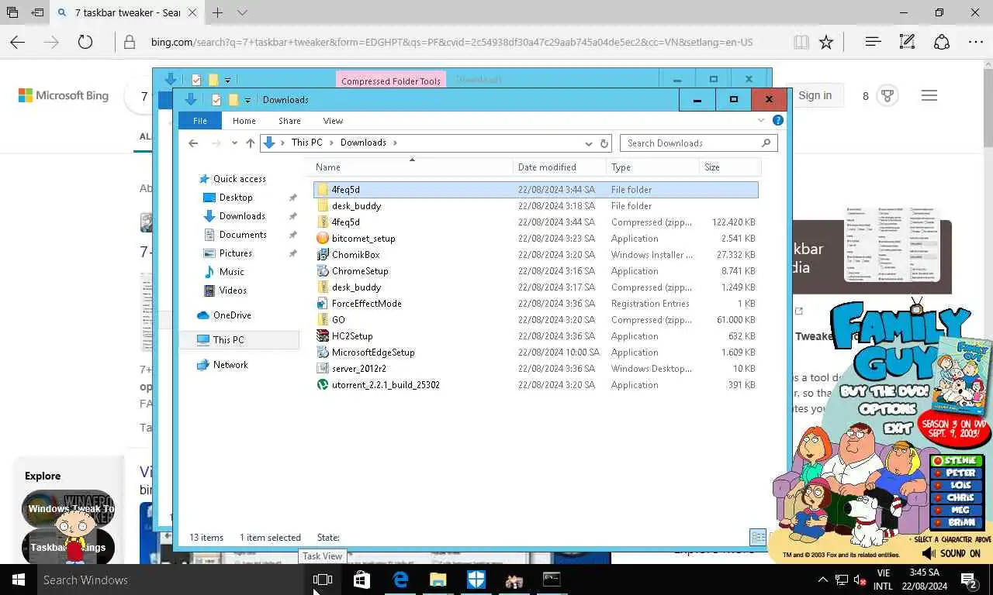Open the Compressed Folder Tools tab
Viewport: 993px width, 595px height.
click(391, 81)
